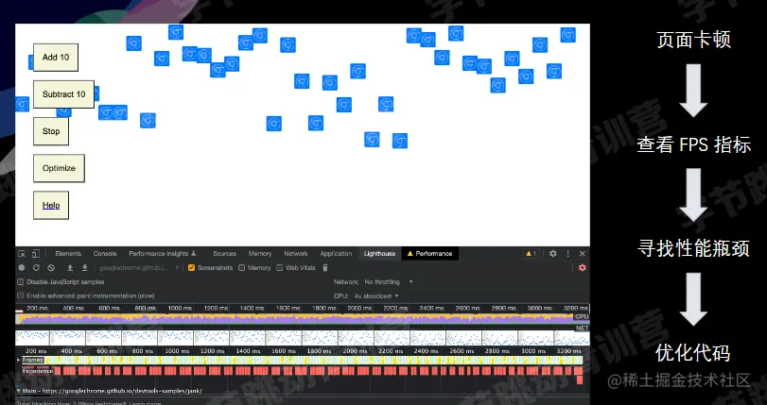Select the last screenshot in the filmstrip
767x405 pixels.
571,338
